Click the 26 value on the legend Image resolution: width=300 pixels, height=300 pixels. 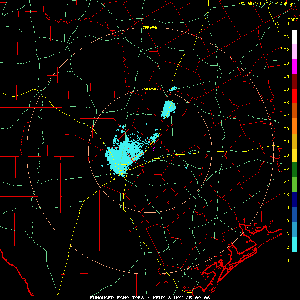[x=286, y=168]
